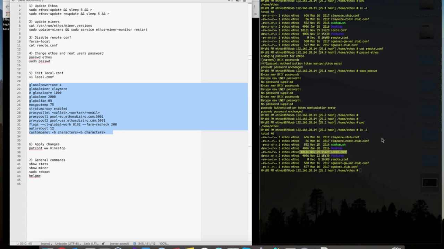This screenshot has width=444, height=249.
Task: Click the 'globalpowertune 4' line
Action: click(45, 85)
